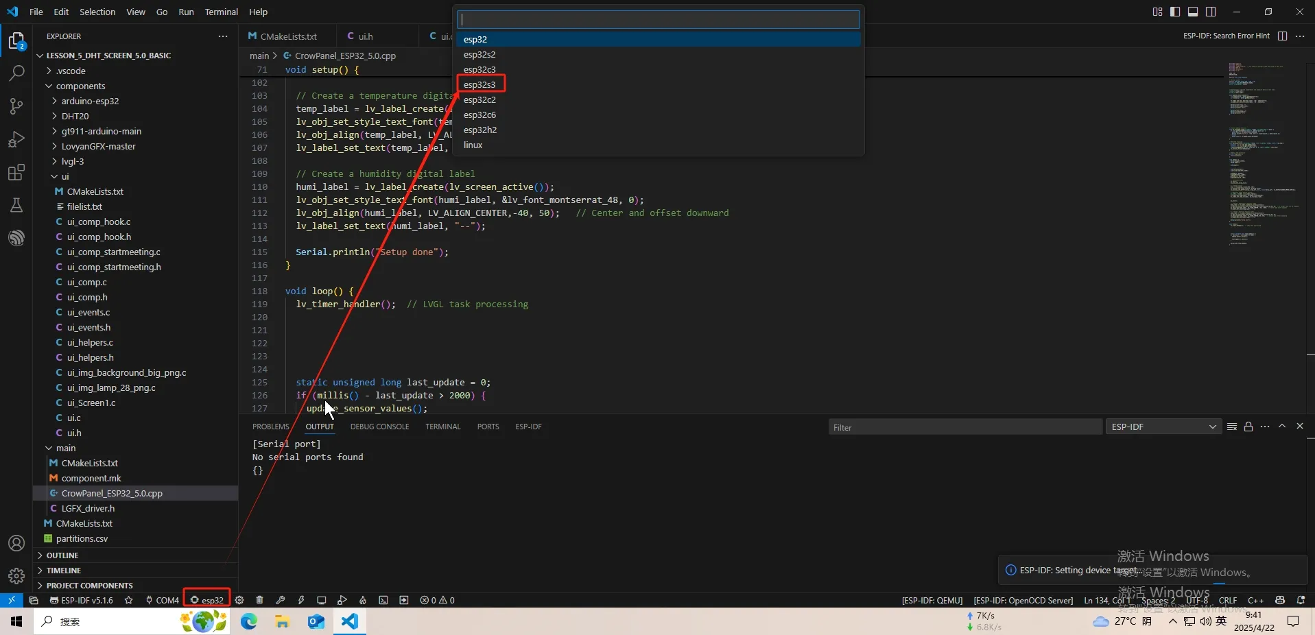Image resolution: width=1315 pixels, height=635 pixels.
Task: Open the ESP-IDF Espressif sidebar view
Action: 16,238
